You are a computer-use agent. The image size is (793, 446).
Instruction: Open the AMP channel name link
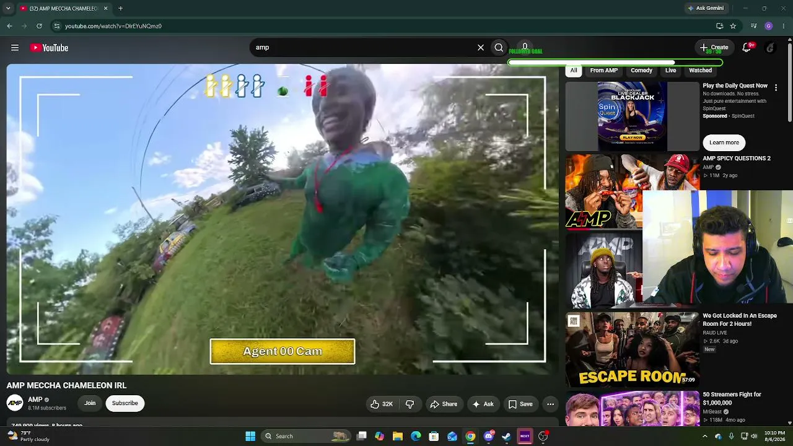click(35, 400)
